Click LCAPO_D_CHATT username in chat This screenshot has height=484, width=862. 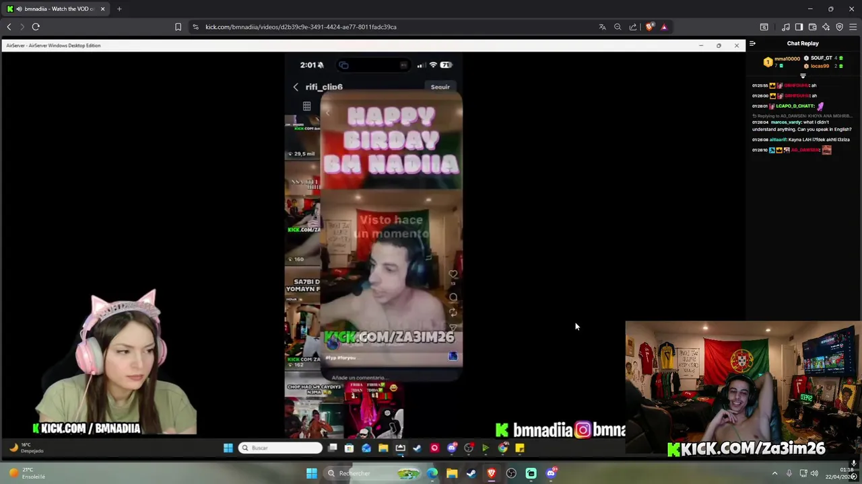tap(795, 106)
